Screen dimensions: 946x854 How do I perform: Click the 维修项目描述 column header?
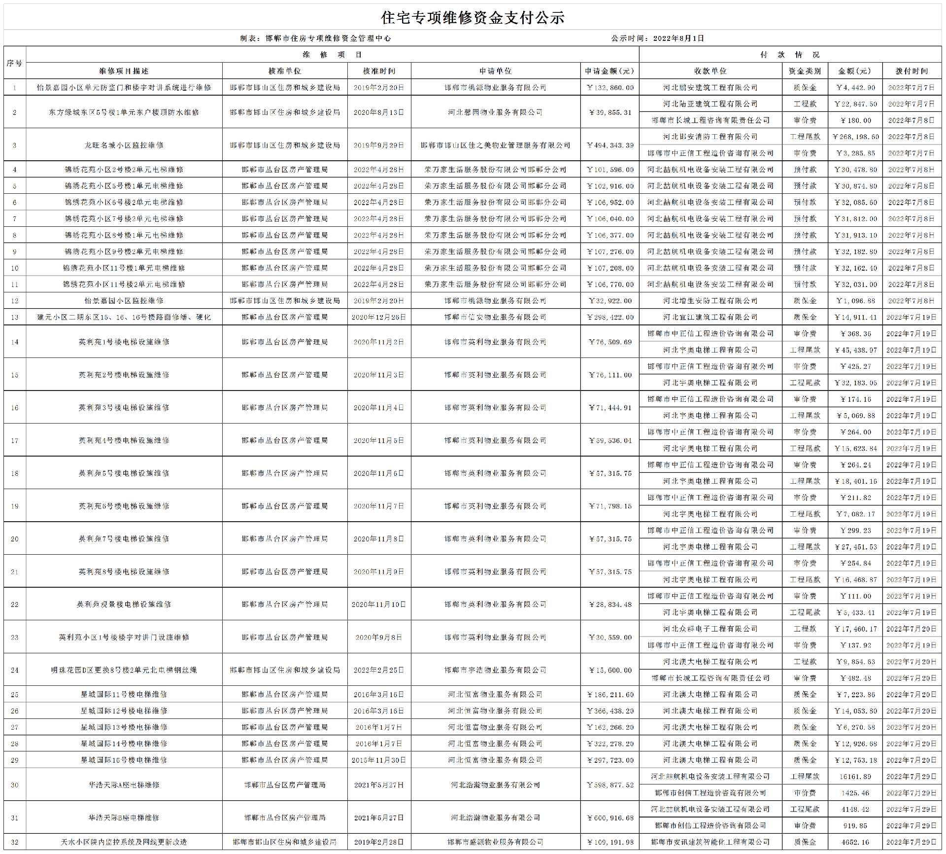(x=124, y=71)
